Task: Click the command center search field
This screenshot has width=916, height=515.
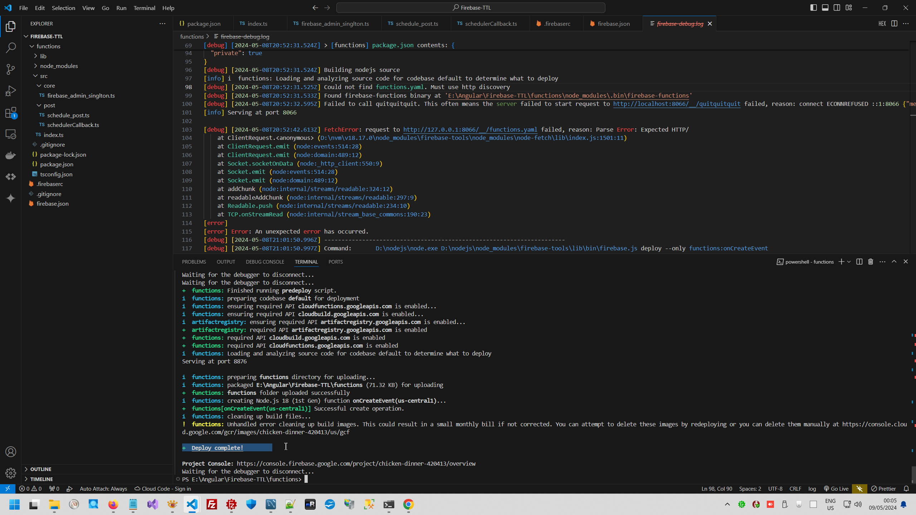Action: coord(471,8)
